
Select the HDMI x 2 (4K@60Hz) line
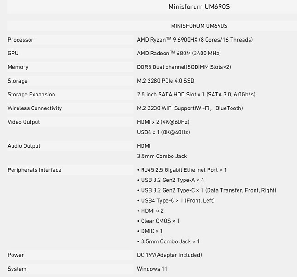(x=163, y=122)
